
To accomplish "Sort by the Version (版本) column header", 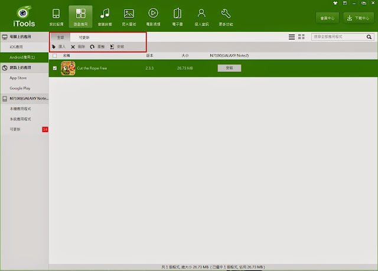I will (x=149, y=55).
